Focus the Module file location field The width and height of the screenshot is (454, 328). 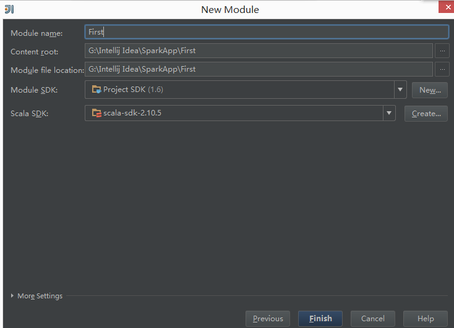[259, 69]
